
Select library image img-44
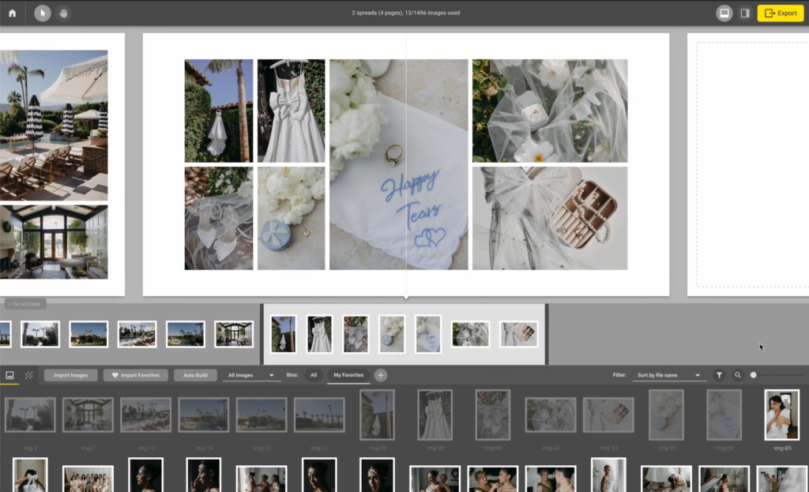493,415
